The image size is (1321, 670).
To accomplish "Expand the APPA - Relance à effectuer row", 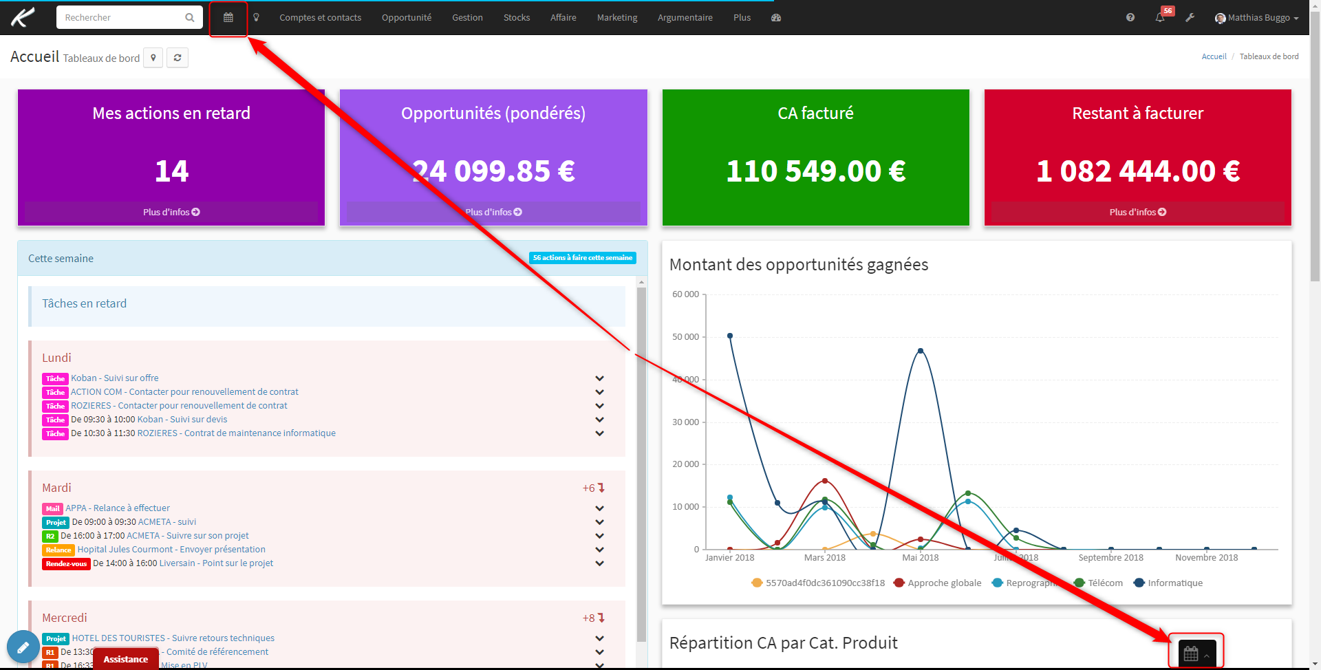I will coord(599,508).
